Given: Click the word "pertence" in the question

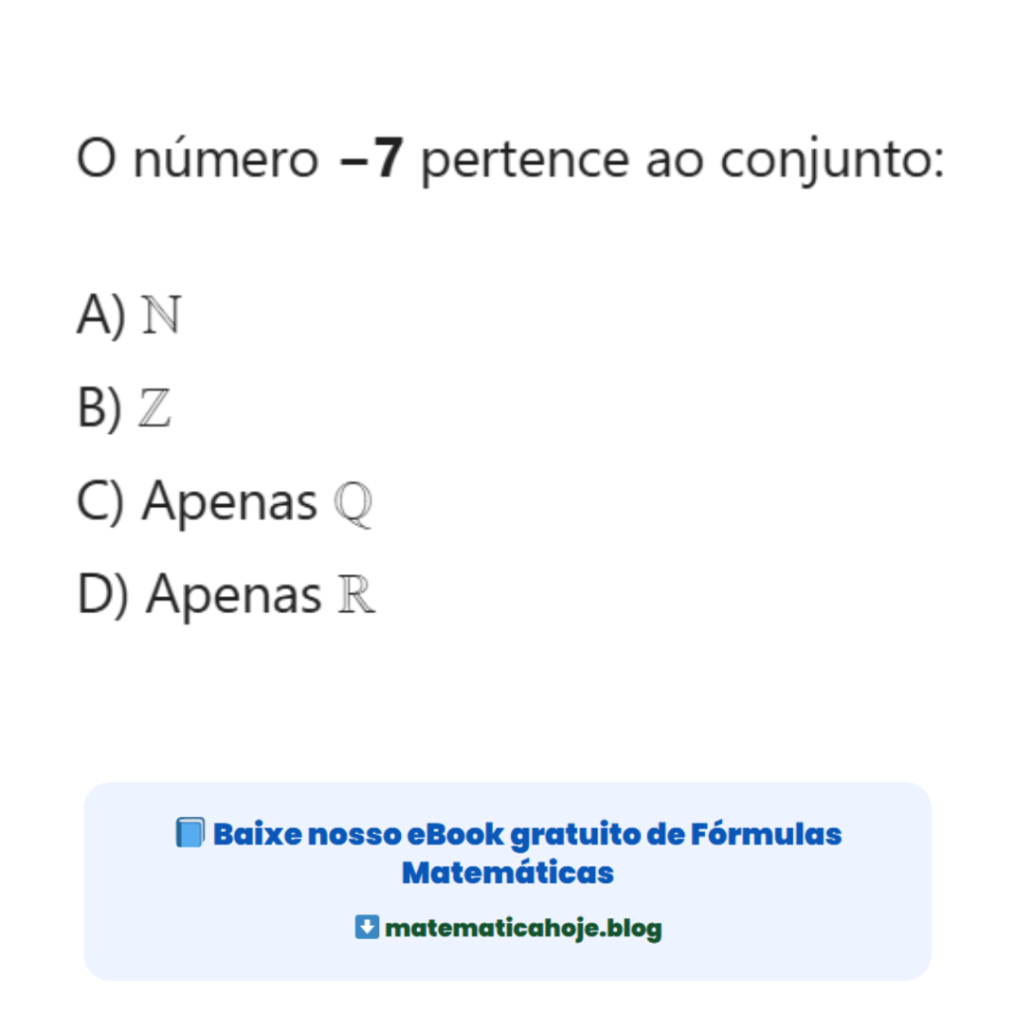Looking at the screenshot, I should (525, 160).
